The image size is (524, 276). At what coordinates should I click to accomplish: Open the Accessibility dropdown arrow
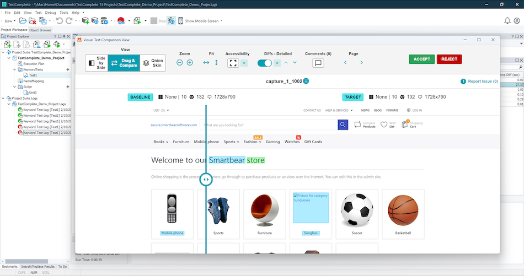244,63
